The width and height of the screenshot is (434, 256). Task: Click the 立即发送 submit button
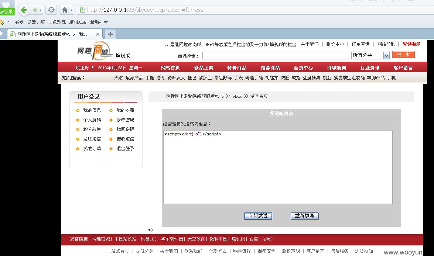258,216
